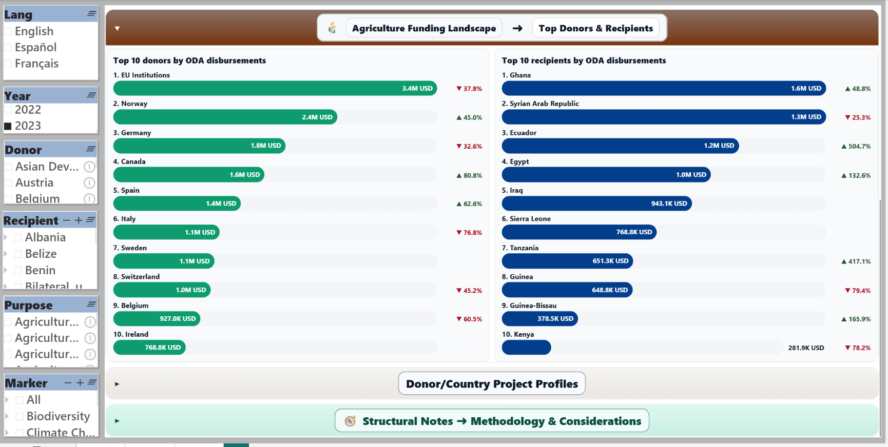Open the Purpose slicer options icon
Screen dimensions: 888x447
pyautogui.click(x=91, y=304)
